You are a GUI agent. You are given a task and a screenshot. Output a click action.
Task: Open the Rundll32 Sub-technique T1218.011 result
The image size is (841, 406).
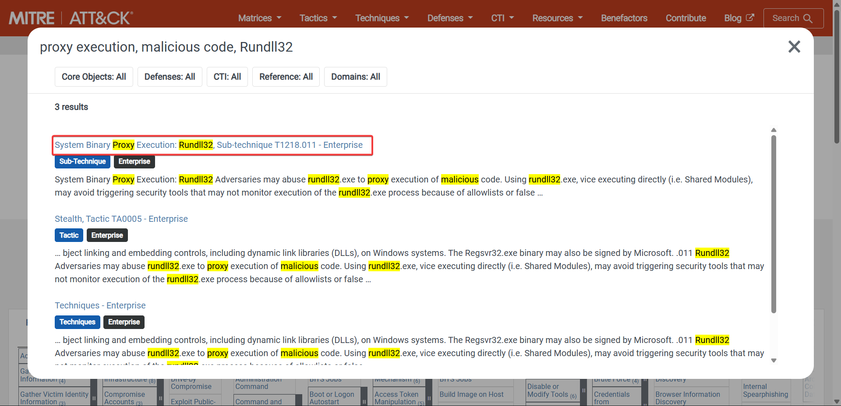coord(208,145)
